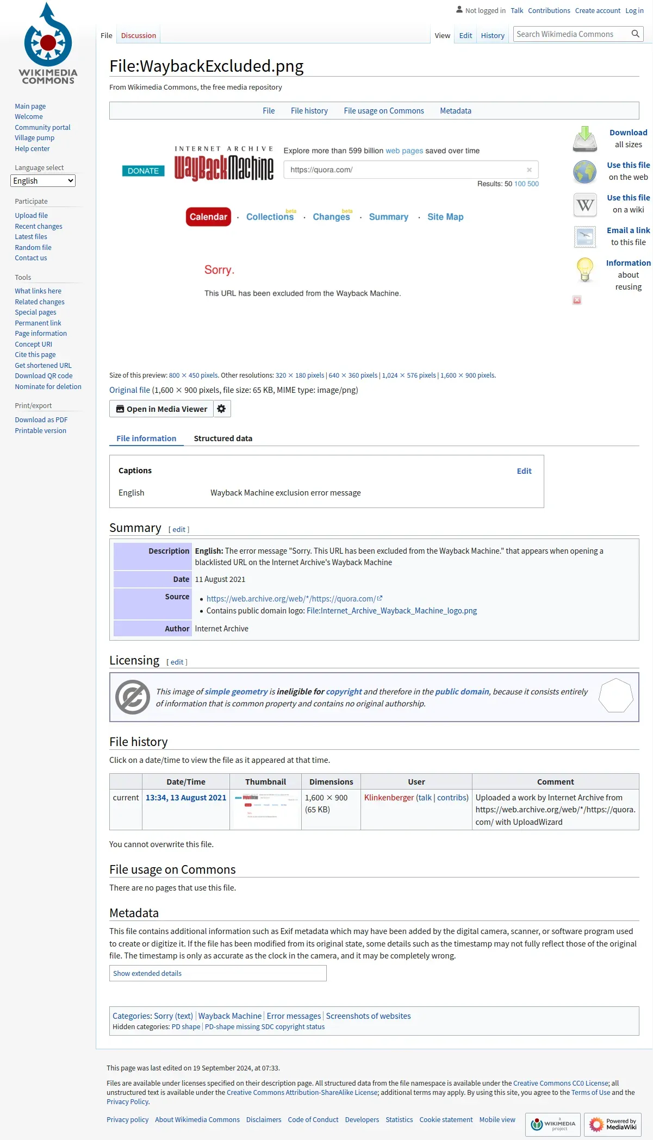The width and height of the screenshot is (653, 1140).
Task: Select the File information tab
Action: click(146, 439)
